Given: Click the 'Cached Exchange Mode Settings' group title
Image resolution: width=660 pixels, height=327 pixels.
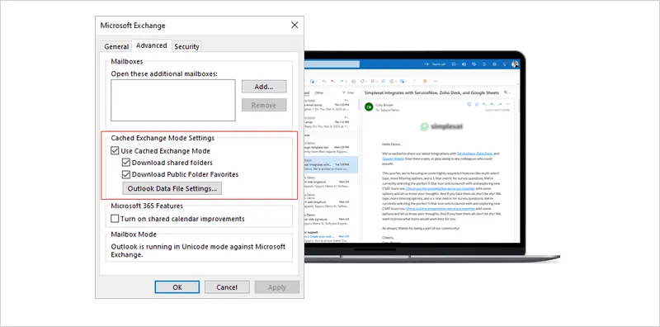Looking at the screenshot, I should pos(163,138).
